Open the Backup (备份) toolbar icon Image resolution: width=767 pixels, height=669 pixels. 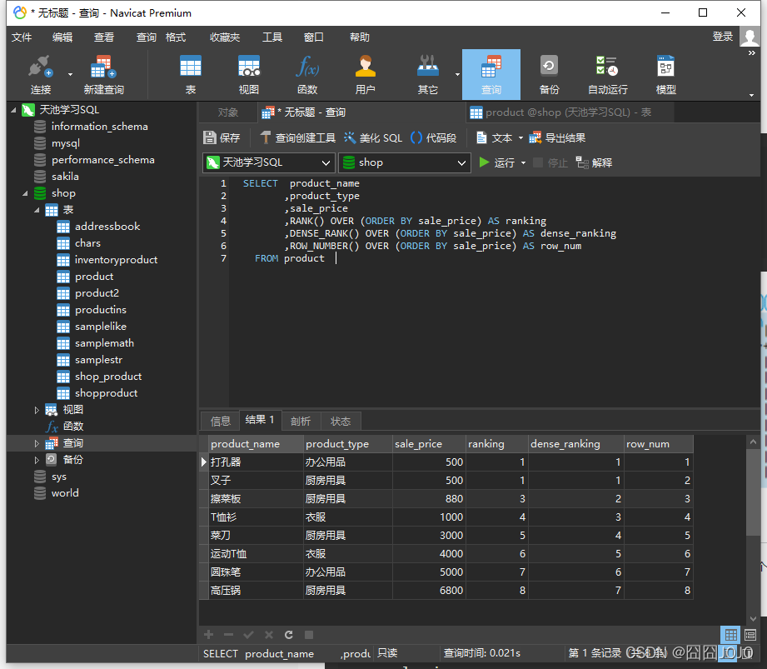[549, 75]
